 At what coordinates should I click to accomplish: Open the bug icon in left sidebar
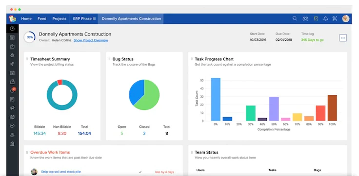(x=12, y=55)
